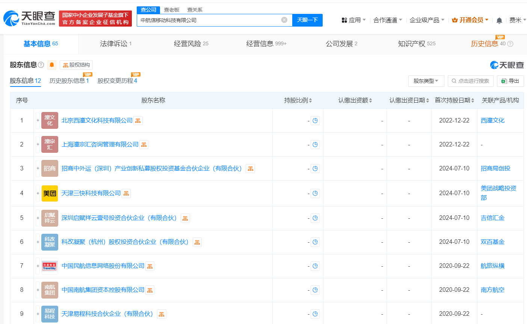Click pie chart icon in 北京西潼文化科技有限公司 row

pos(315,120)
